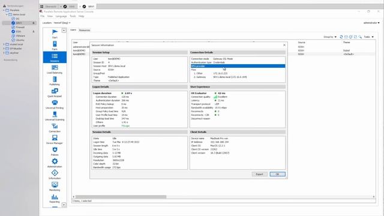Open Universal Printing section
The width and height of the screenshot is (384, 216).
[55, 104]
